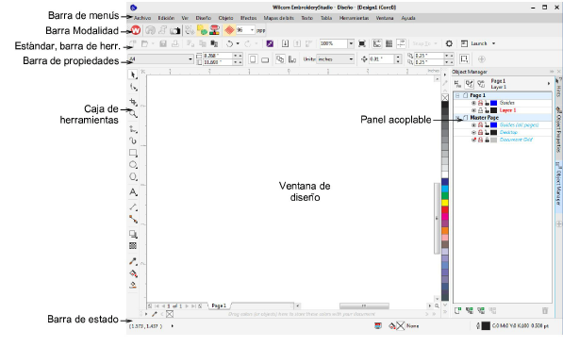
Task: Select the Color Eyedropper tool
Action: tap(133, 261)
